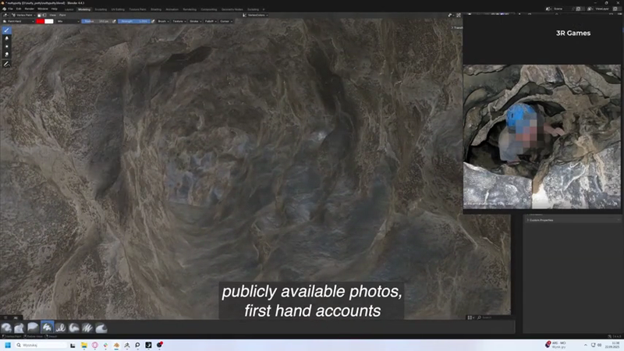Screen dimensions: 624x351
Task: Open the Render menu
Action: pyautogui.click(x=29, y=9)
